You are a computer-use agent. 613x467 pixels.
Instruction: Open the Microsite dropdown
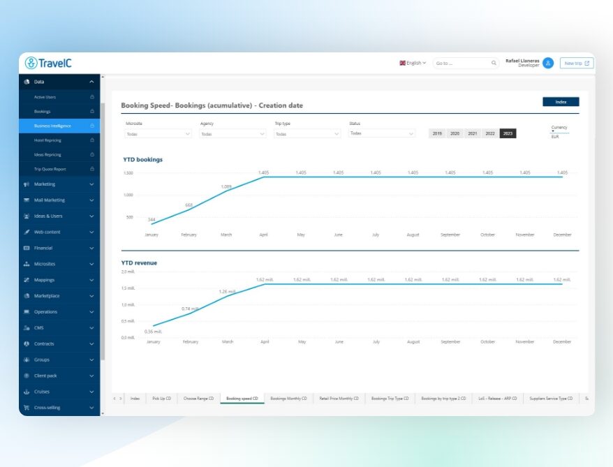[x=158, y=134]
